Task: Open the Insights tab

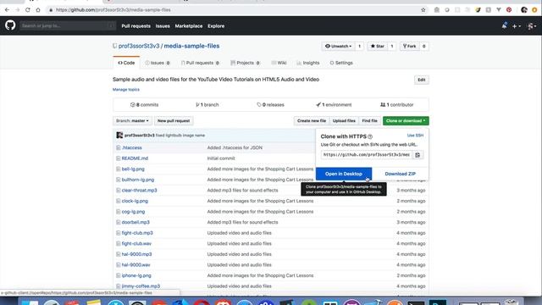Action: [307, 63]
